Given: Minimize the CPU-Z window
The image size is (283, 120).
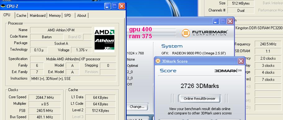Looking at the screenshot, I should (108, 6).
